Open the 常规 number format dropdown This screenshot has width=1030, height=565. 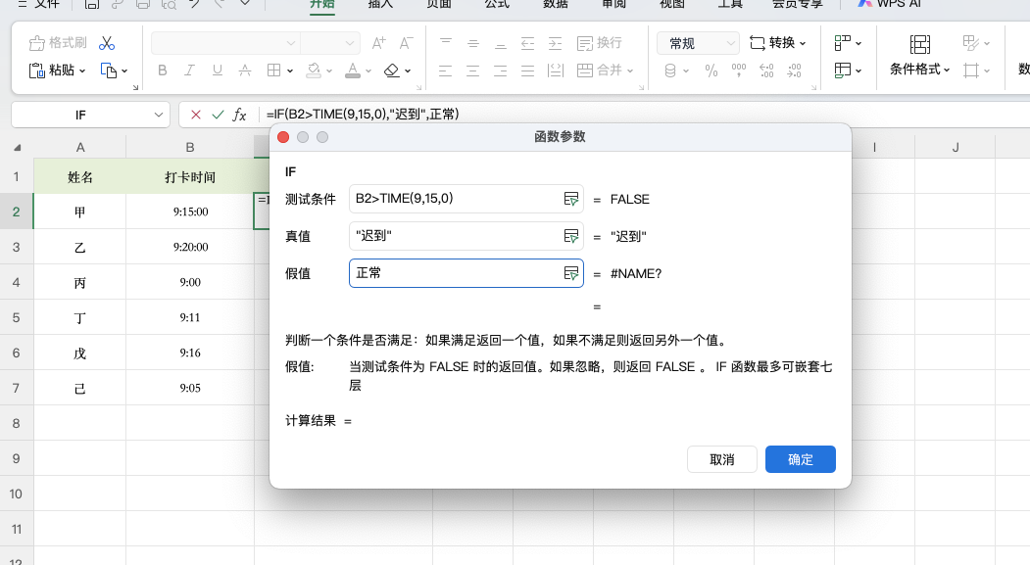pos(697,43)
